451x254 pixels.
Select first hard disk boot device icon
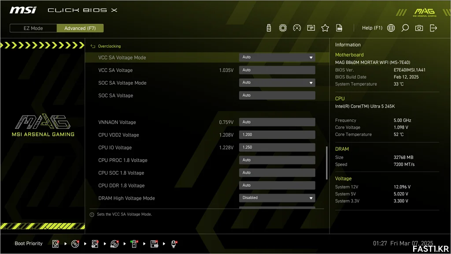[x=55, y=243]
